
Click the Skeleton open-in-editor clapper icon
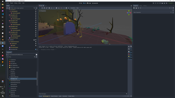click(x=34, y=40)
